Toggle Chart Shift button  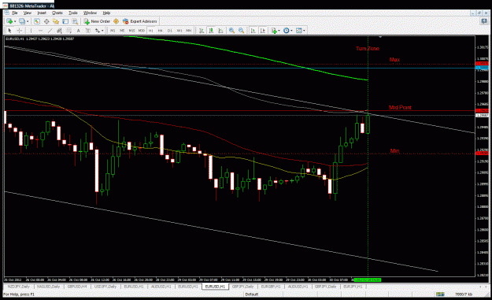click(x=263, y=31)
